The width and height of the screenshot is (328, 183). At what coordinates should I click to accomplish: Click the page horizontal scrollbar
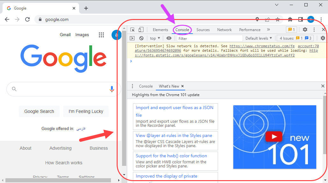tap(58, 180)
